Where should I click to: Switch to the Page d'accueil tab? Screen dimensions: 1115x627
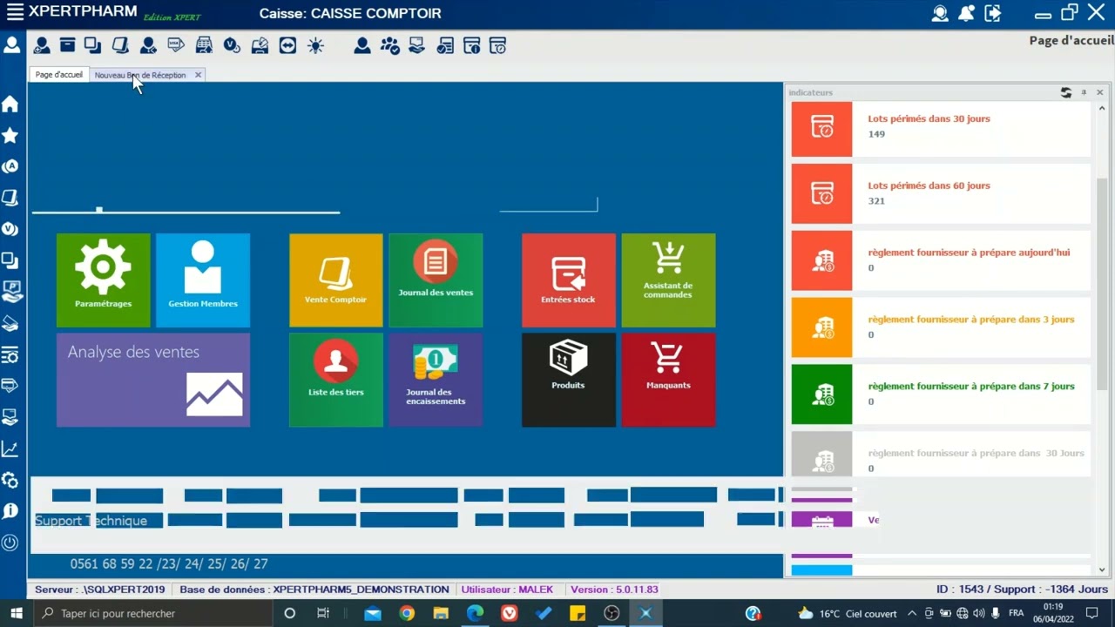tap(59, 75)
